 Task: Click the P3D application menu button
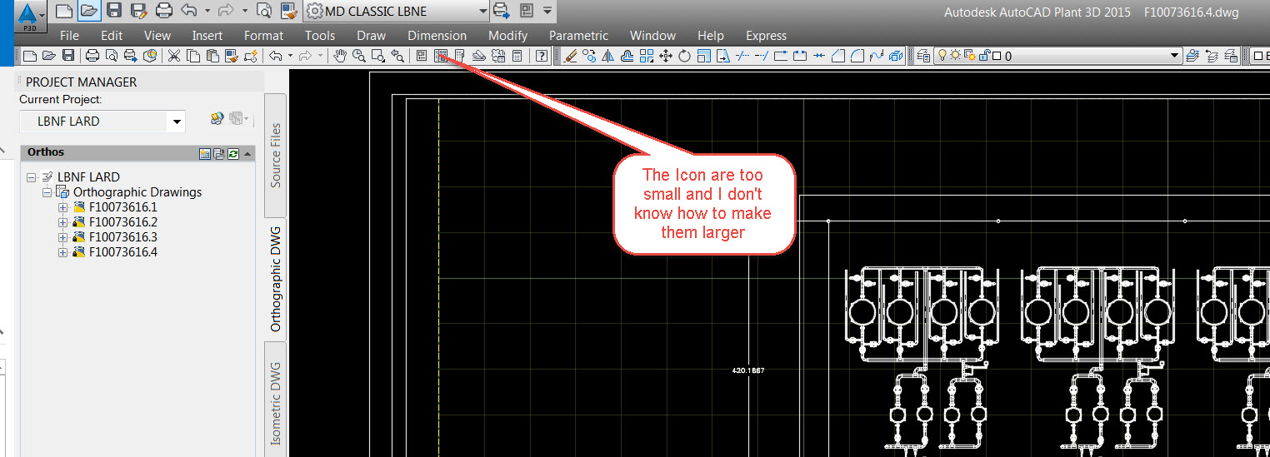point(28,15)
